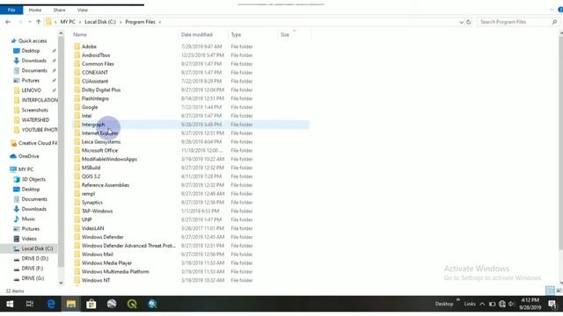Sort by the Name column header
Screen dimensions: 563x316
click(x=80, y=35)
